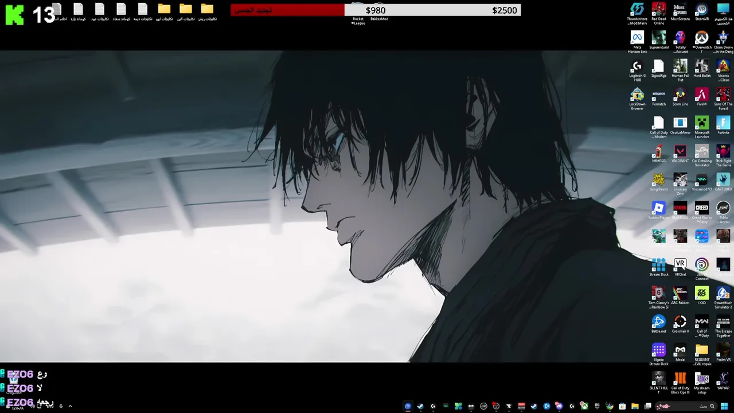Select the Elgato Stream Deck icon
This screenshot has height=413, width=734.
pos(658,355)
